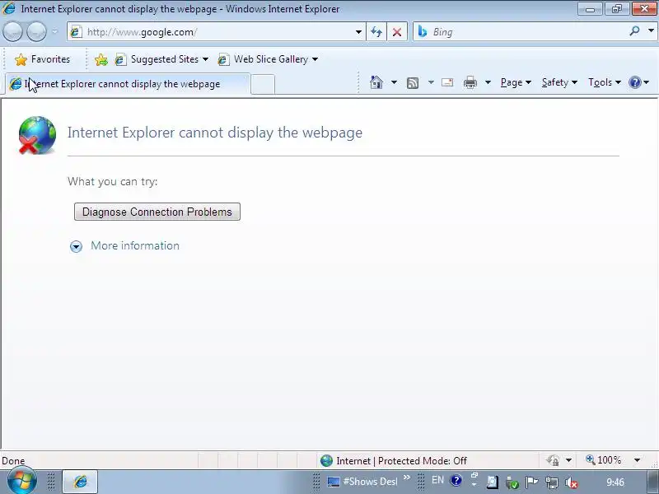Viewport: 659px width, 494px height.
Task: Click the Forward navigation button
Action: pyautogui.click(x=36, y=31)
